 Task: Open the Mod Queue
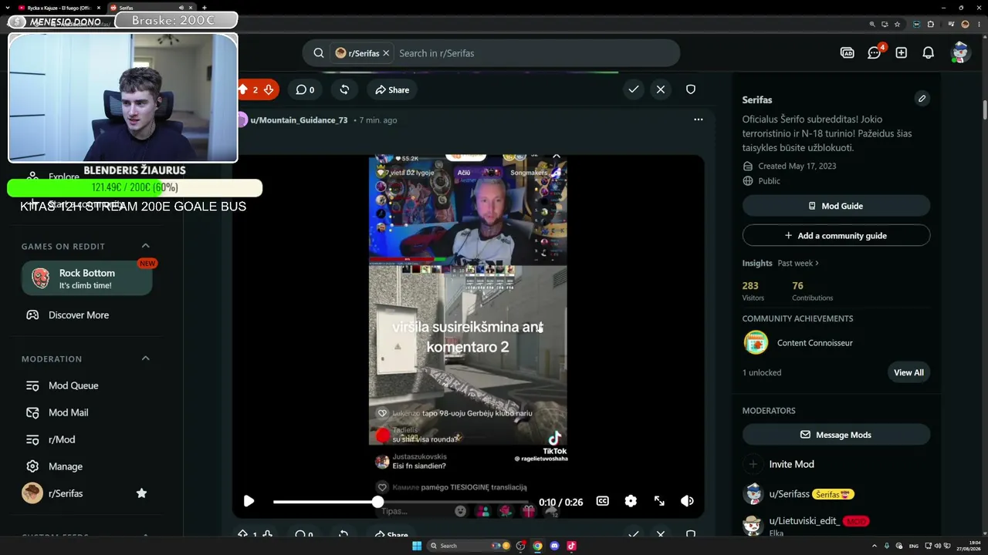(x=73, y=385)
